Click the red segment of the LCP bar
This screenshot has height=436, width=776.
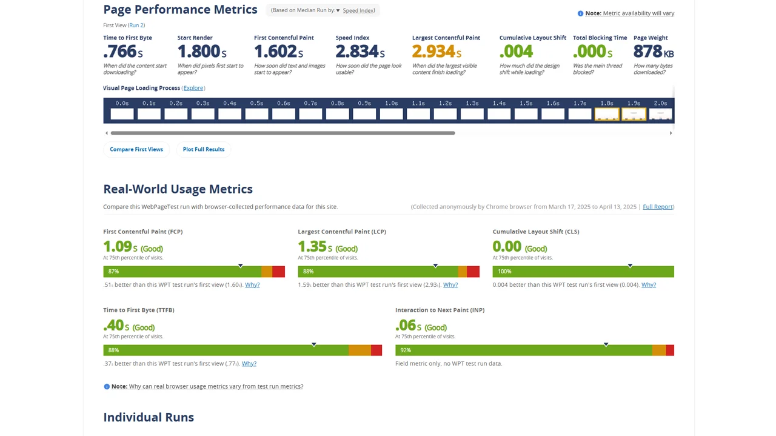pos(473,272)
